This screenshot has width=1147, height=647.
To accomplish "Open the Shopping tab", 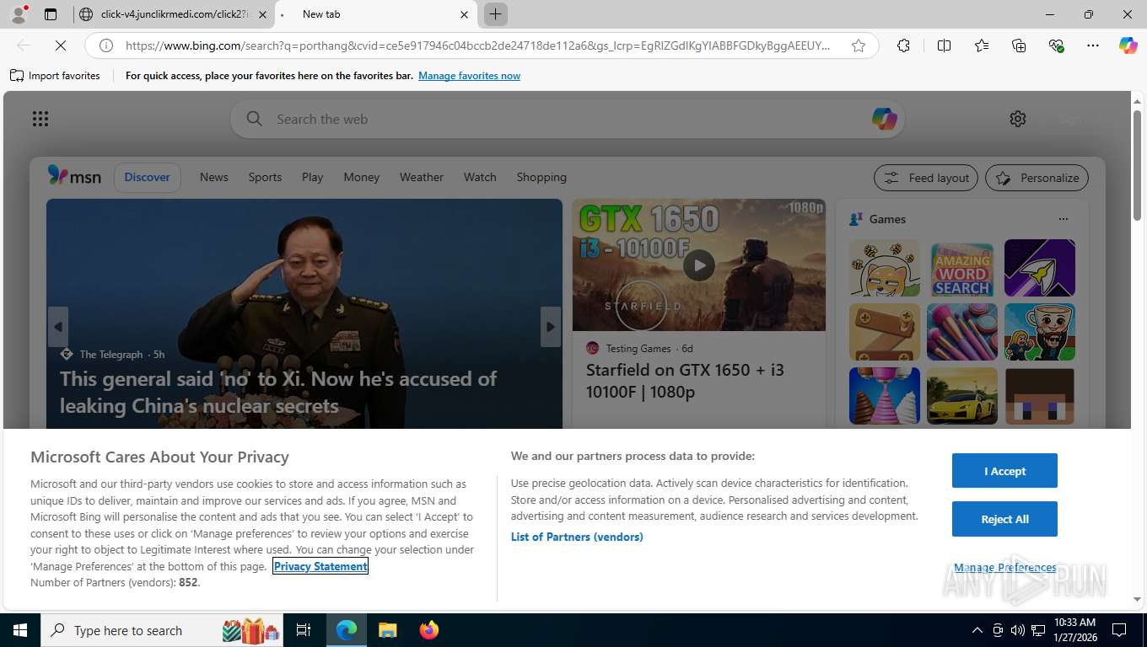I will (541, 177).
